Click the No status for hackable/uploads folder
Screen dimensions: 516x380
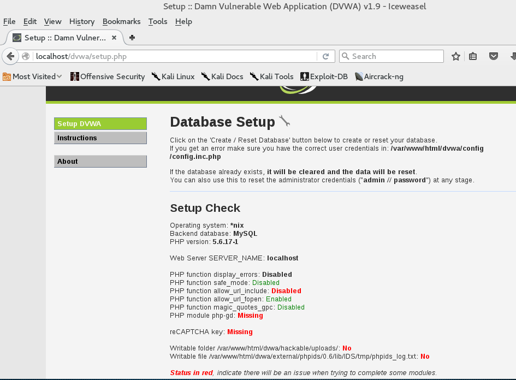347,348
